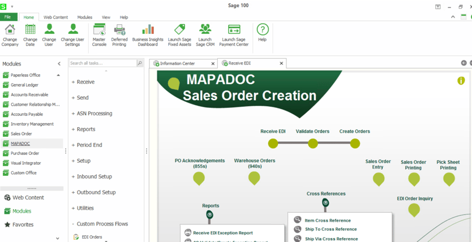This screenshot has width=472, height=242.
Task: Close the Receive EDI tab
Action: [281, 63]
